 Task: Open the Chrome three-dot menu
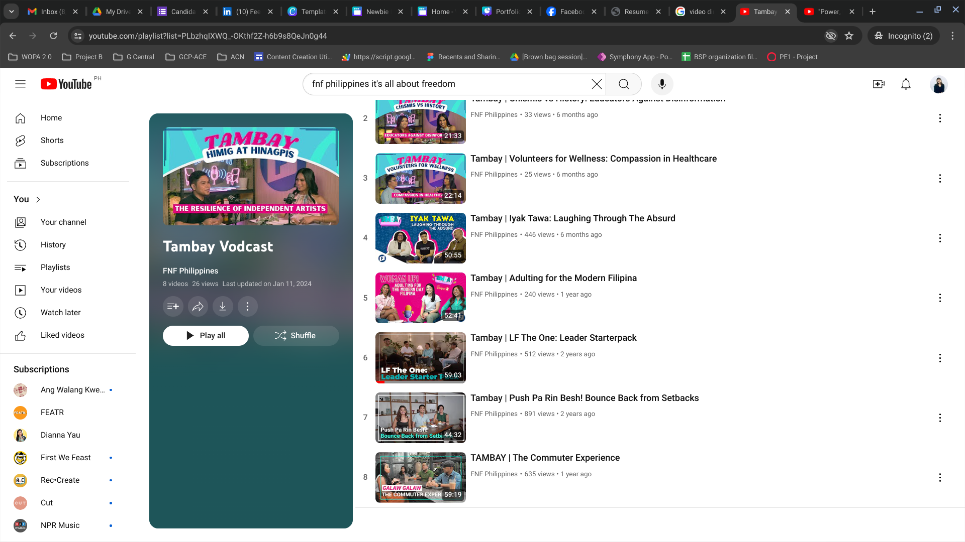952,36
